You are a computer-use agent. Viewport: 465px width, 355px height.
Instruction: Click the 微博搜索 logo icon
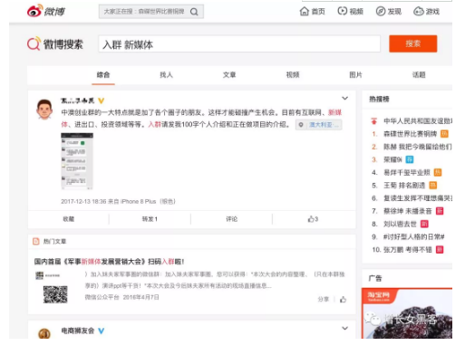[x=34, y=43]
